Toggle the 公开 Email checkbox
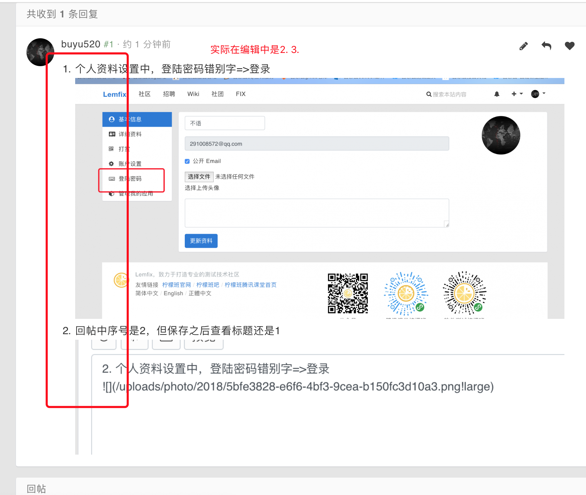 pos(187,161)
